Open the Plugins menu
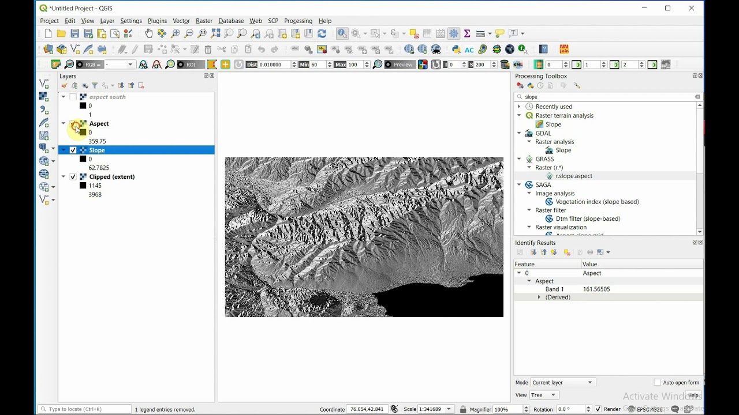This screenshot has height=415, width=739. point(157,21)
